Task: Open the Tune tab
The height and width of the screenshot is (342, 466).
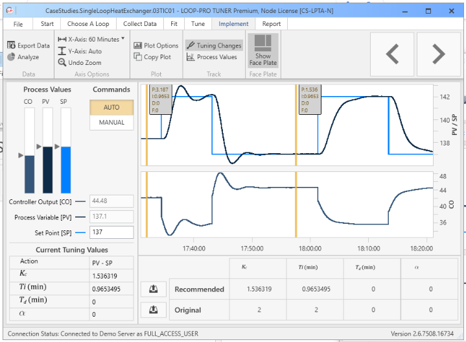Action: click(x=198, y=24)
